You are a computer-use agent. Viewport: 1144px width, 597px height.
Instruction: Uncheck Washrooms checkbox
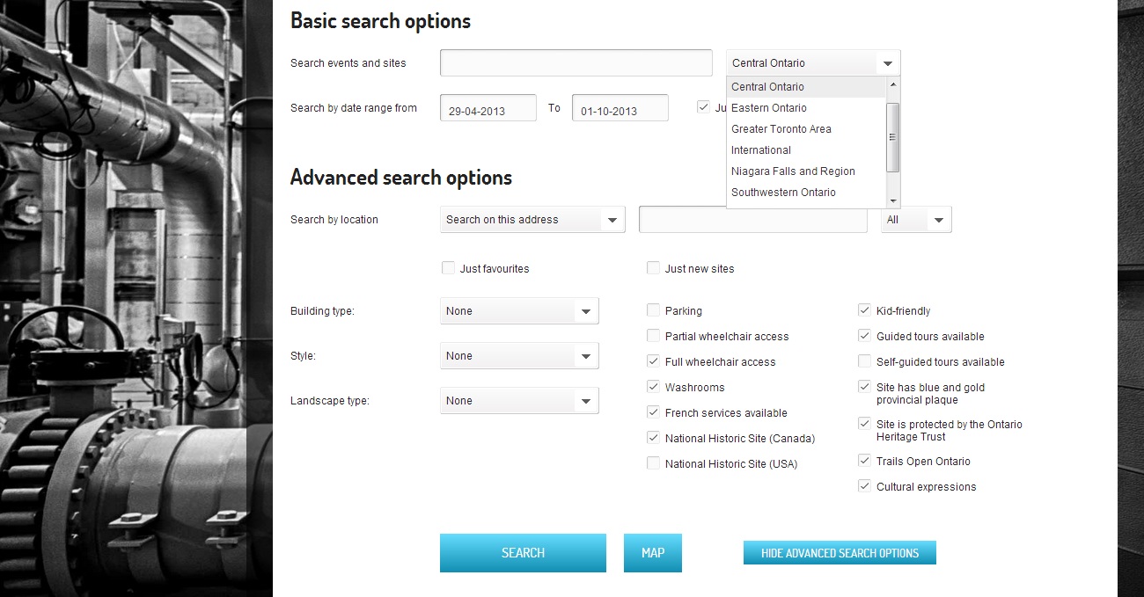pos(654,387)
